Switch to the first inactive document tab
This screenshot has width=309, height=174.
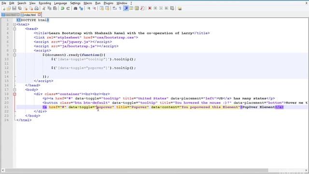pos(10,15)
